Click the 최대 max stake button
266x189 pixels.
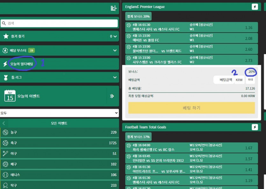(x=250, y=80)
